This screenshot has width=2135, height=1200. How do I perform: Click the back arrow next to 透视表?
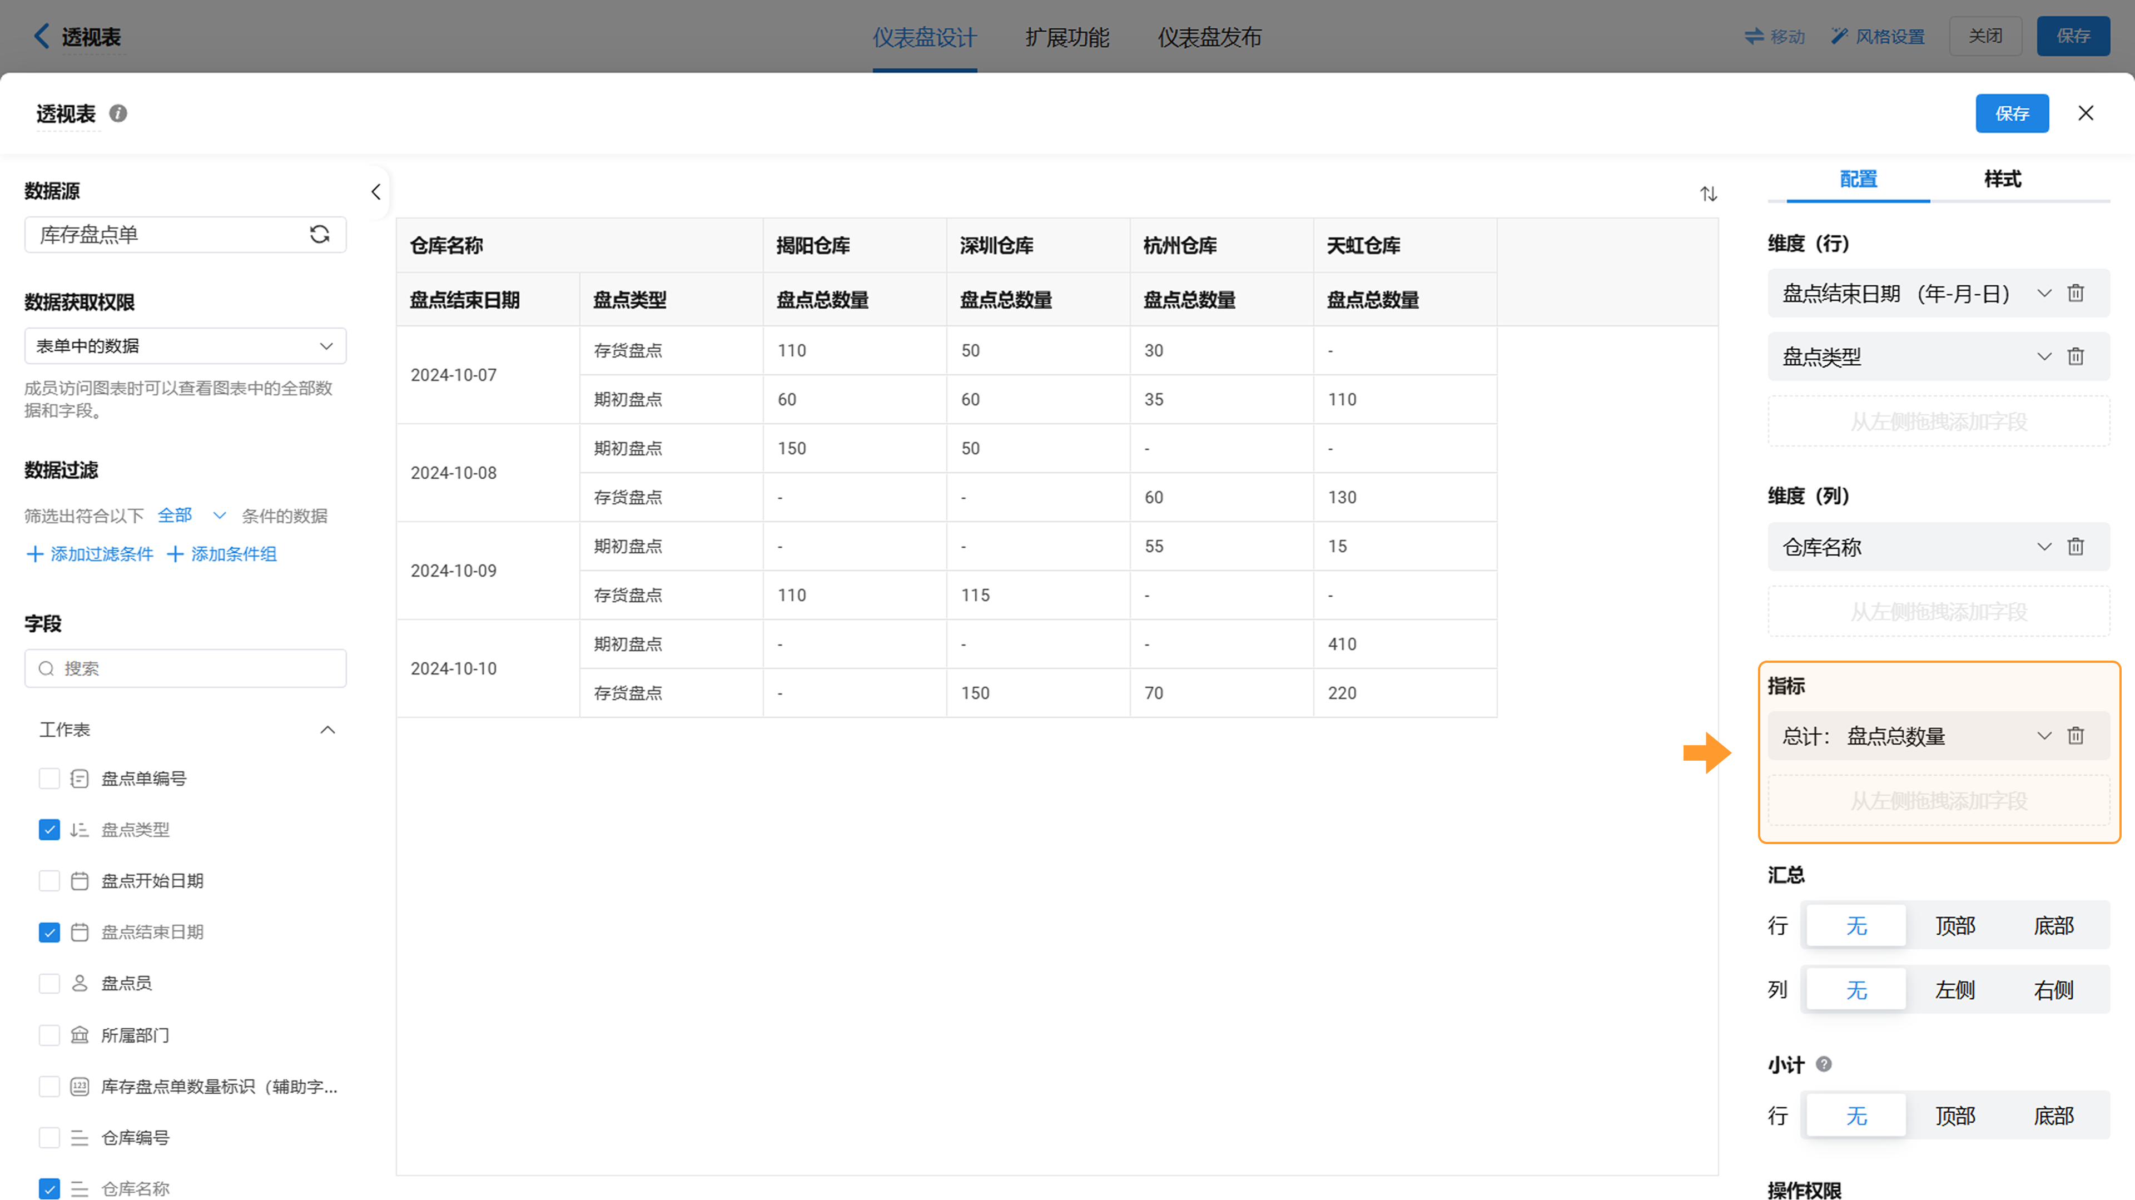(x=42, y=37)
